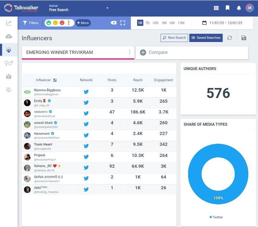Click the Compare plus icon

tap(143, 52)
